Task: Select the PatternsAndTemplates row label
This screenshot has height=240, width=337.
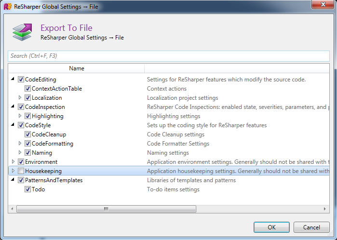Action: click(x=54, y=180)
